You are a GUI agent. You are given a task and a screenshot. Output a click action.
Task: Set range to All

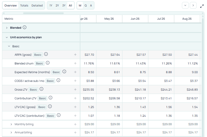tap(71, 6)
